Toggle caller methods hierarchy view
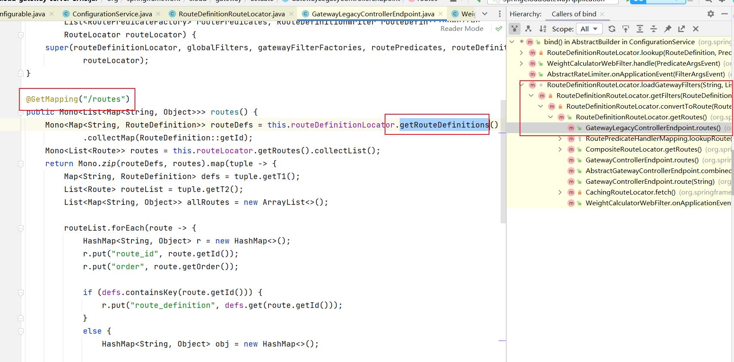 (514, 29)
